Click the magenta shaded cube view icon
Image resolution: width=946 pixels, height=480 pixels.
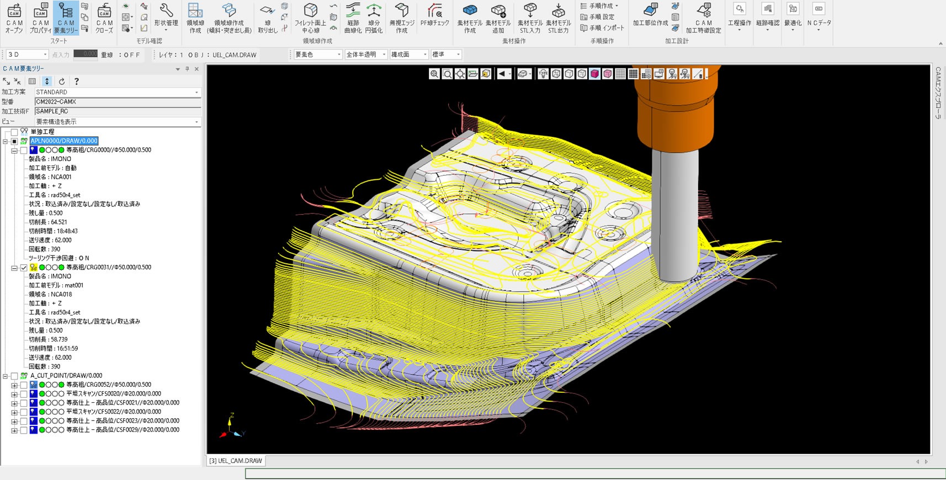click(x=594, y=74)
